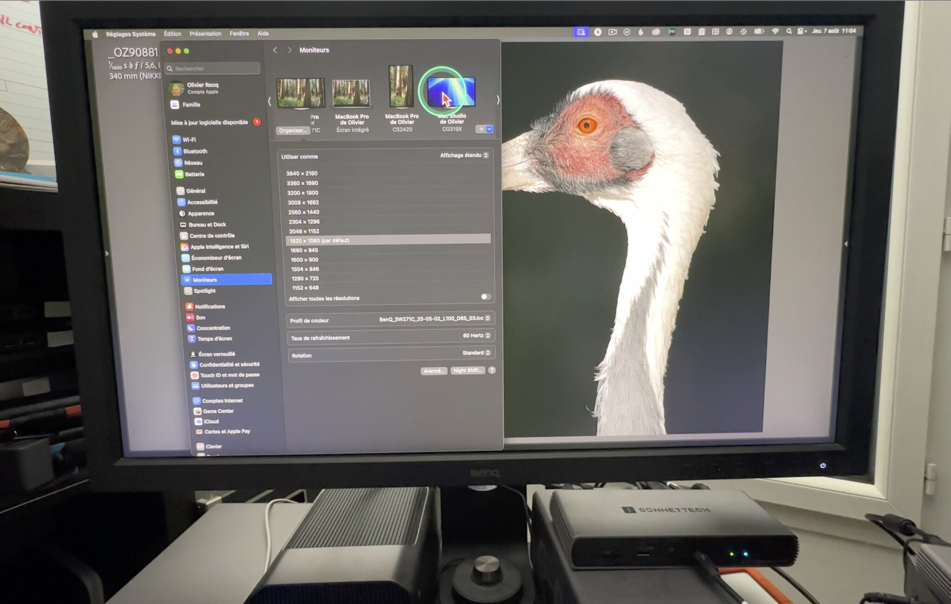Open the Général settings pane
Screen dimensions: 951x604
[x=191, y=191]
